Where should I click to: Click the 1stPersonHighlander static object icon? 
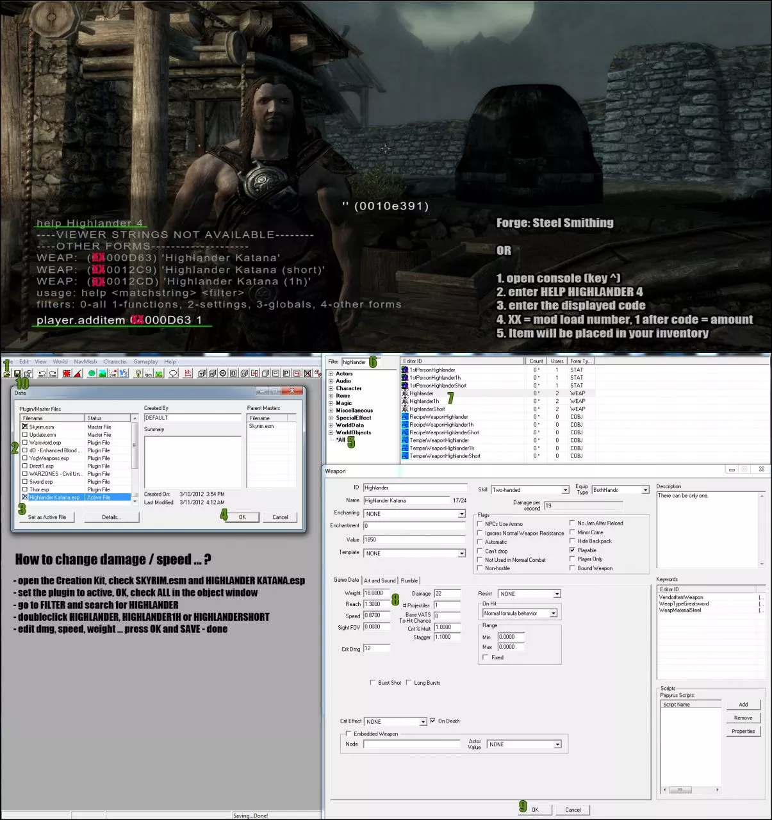tap(405, 370)
